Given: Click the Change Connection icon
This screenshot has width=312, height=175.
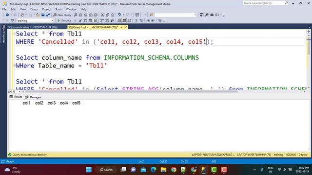Looking at the screenshot, I should (12, 20).
